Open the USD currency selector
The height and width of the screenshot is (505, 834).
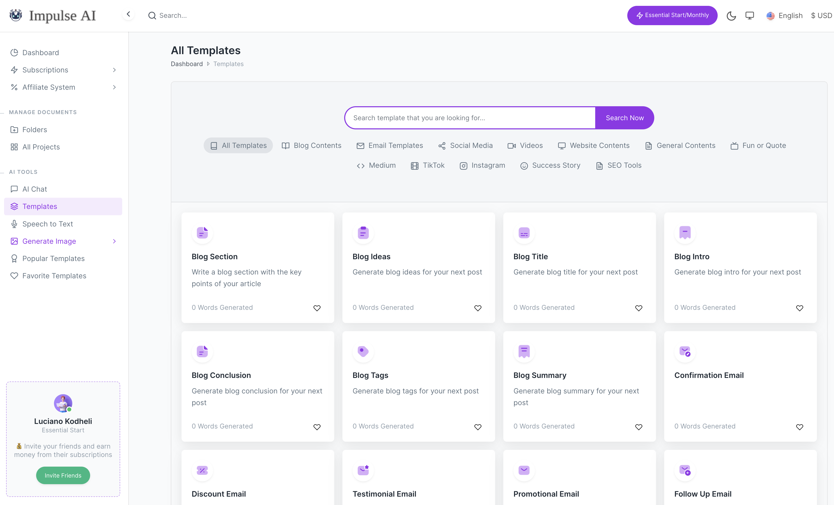click(x=822, y=16)
